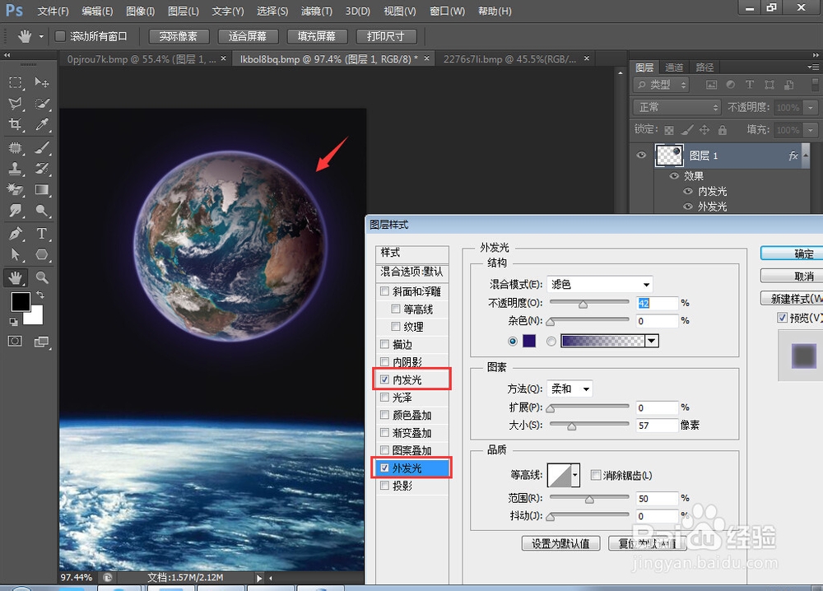Change the screen mode
Image resolution: width=823 pixels, height=591 pixels.
pyautogui.click(x=41, y=342)
